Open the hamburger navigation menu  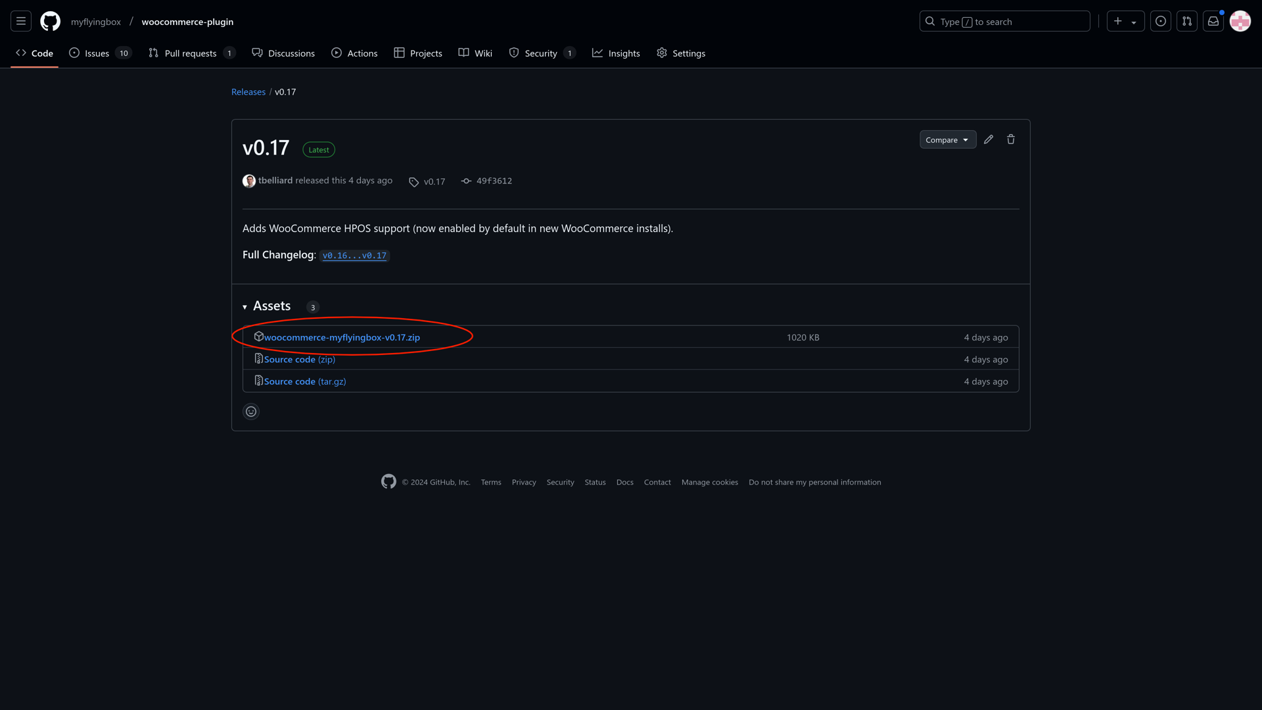[x=21, y=22]
